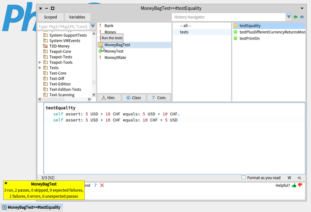Click the blue question mark help icon
Screen dimensions: 311x212
pos(95,185)
